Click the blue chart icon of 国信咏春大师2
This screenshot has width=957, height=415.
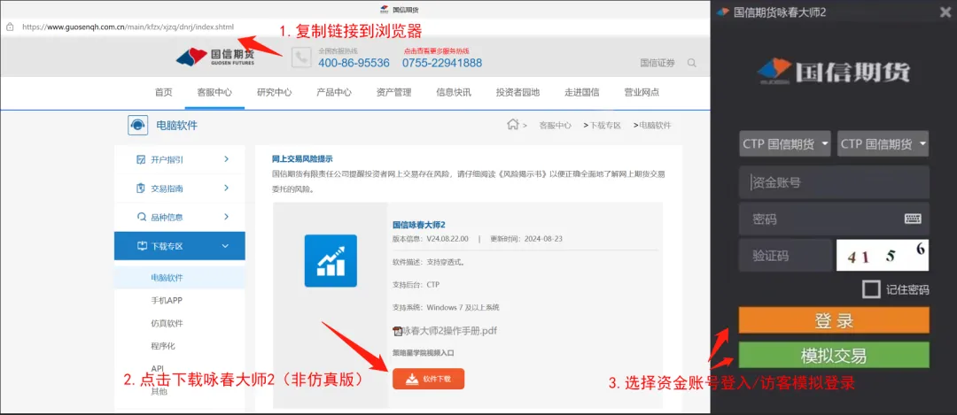(331, 261)
